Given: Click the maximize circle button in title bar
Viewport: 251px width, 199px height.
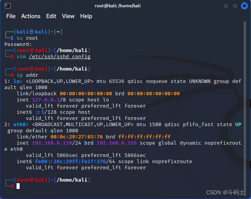Looking at the screenshot, I should pyautogui.click(x=235, y=6).
